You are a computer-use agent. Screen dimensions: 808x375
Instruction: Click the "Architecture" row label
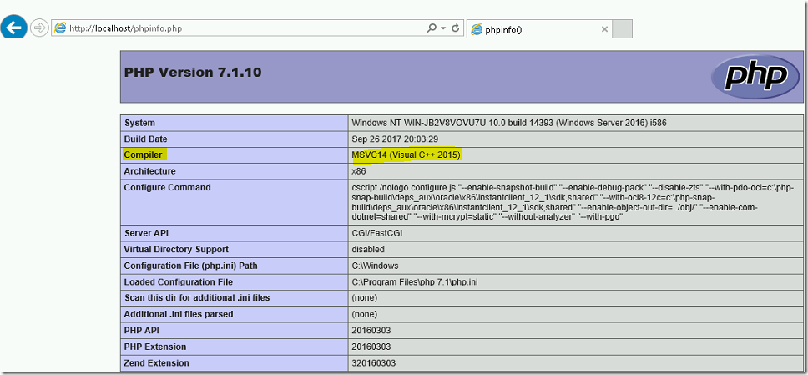pos(150,171)
